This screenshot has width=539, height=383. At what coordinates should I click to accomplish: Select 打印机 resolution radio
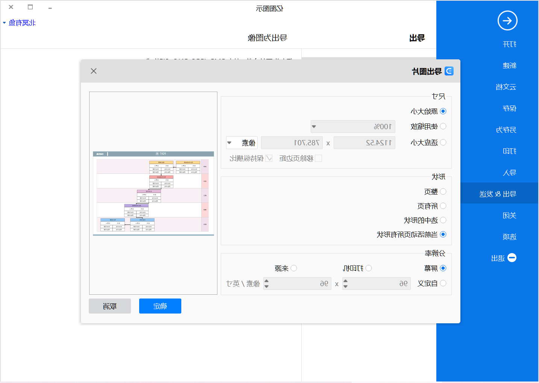(369, 268)
